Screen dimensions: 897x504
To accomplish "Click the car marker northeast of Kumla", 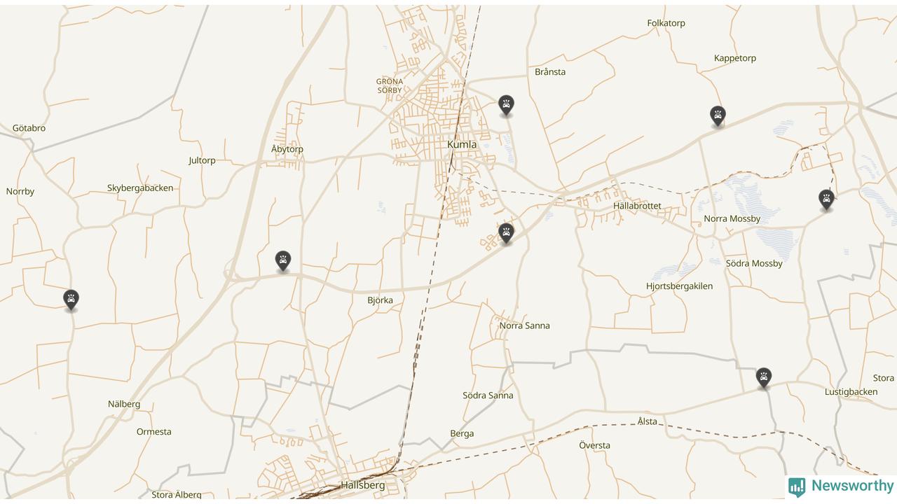I will click(x=506, y=106).
